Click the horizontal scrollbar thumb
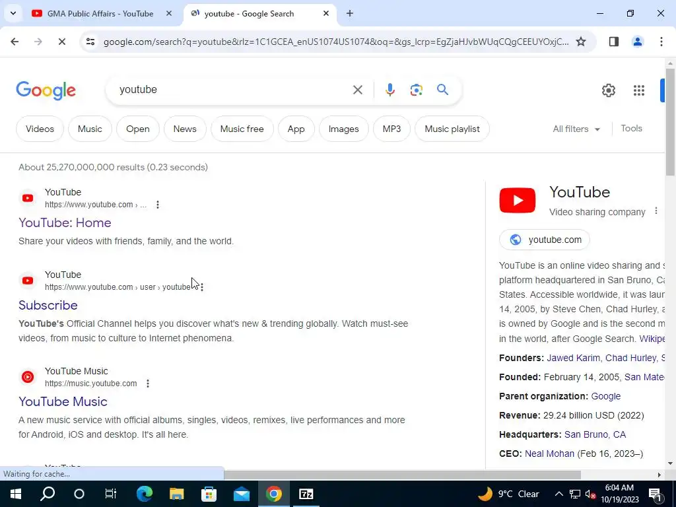Image resolution: width=676 pixels, height=507 pixels. [402, 475]
